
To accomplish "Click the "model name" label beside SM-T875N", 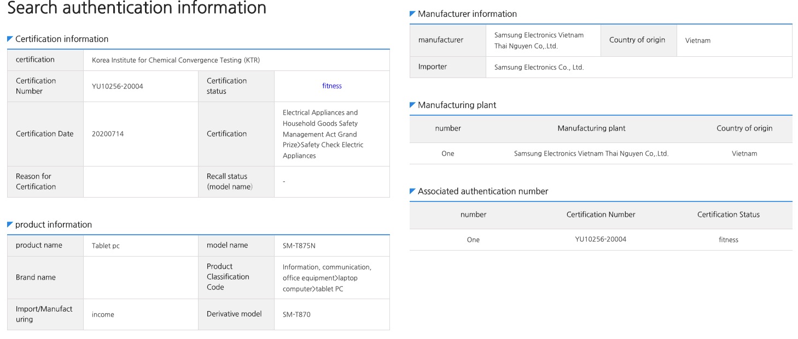I will point(227,245).
